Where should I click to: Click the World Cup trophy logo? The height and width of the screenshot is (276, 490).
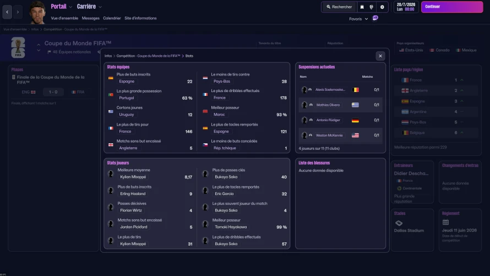[x=18, y=47]
